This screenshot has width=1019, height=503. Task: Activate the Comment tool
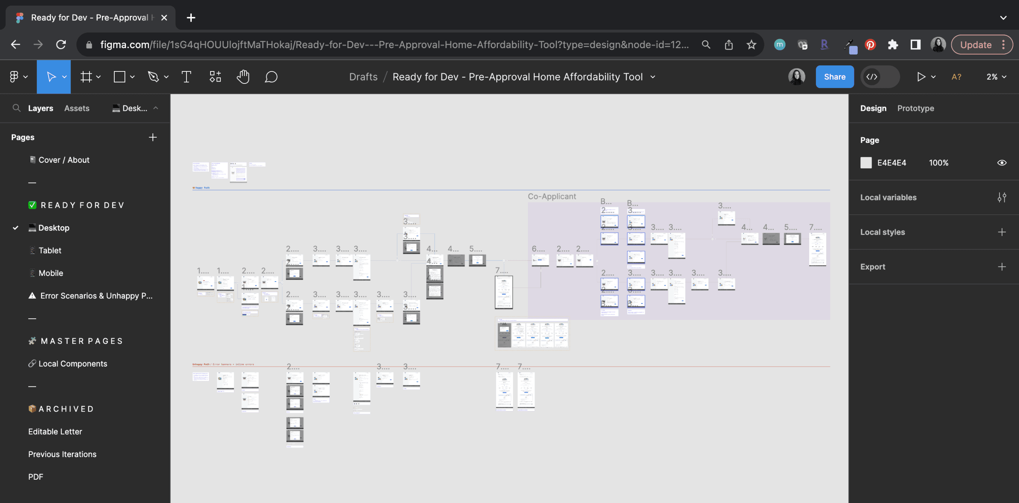click(x=271, y=77)
